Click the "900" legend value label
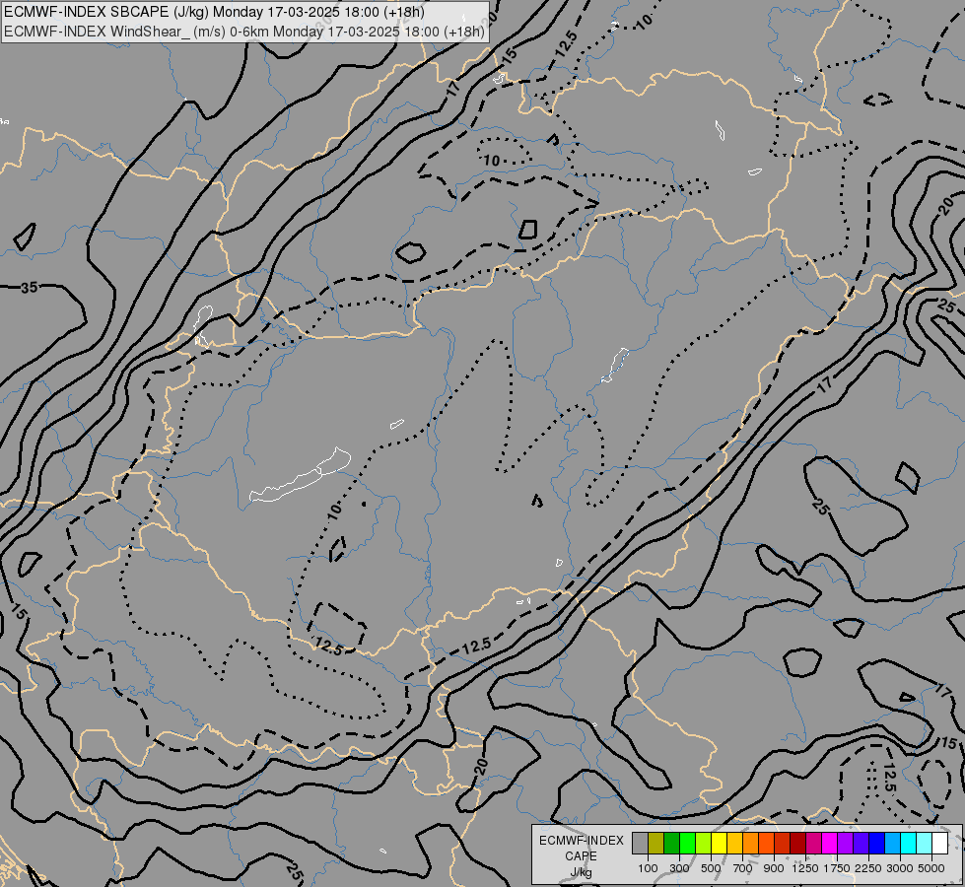 click(774, 868)
